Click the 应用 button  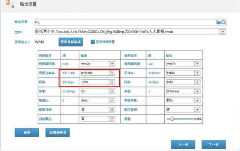[27, 133]
